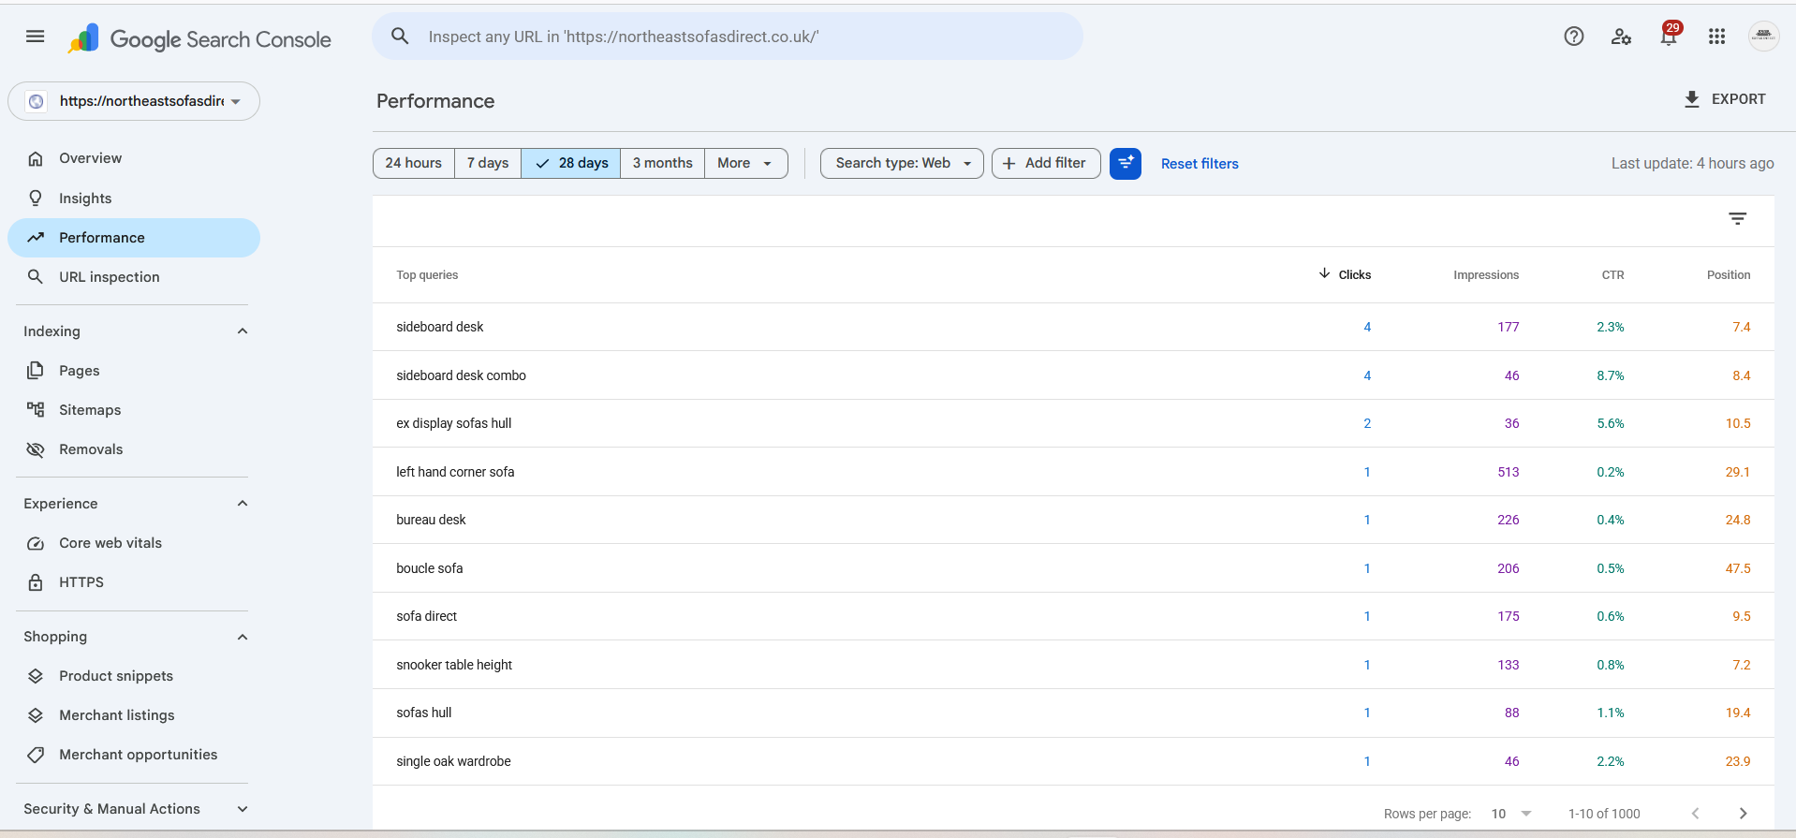Open the Sitemaps sidebar item
This screenshot has width=1796, height=838.
click(x=90, y=410)
